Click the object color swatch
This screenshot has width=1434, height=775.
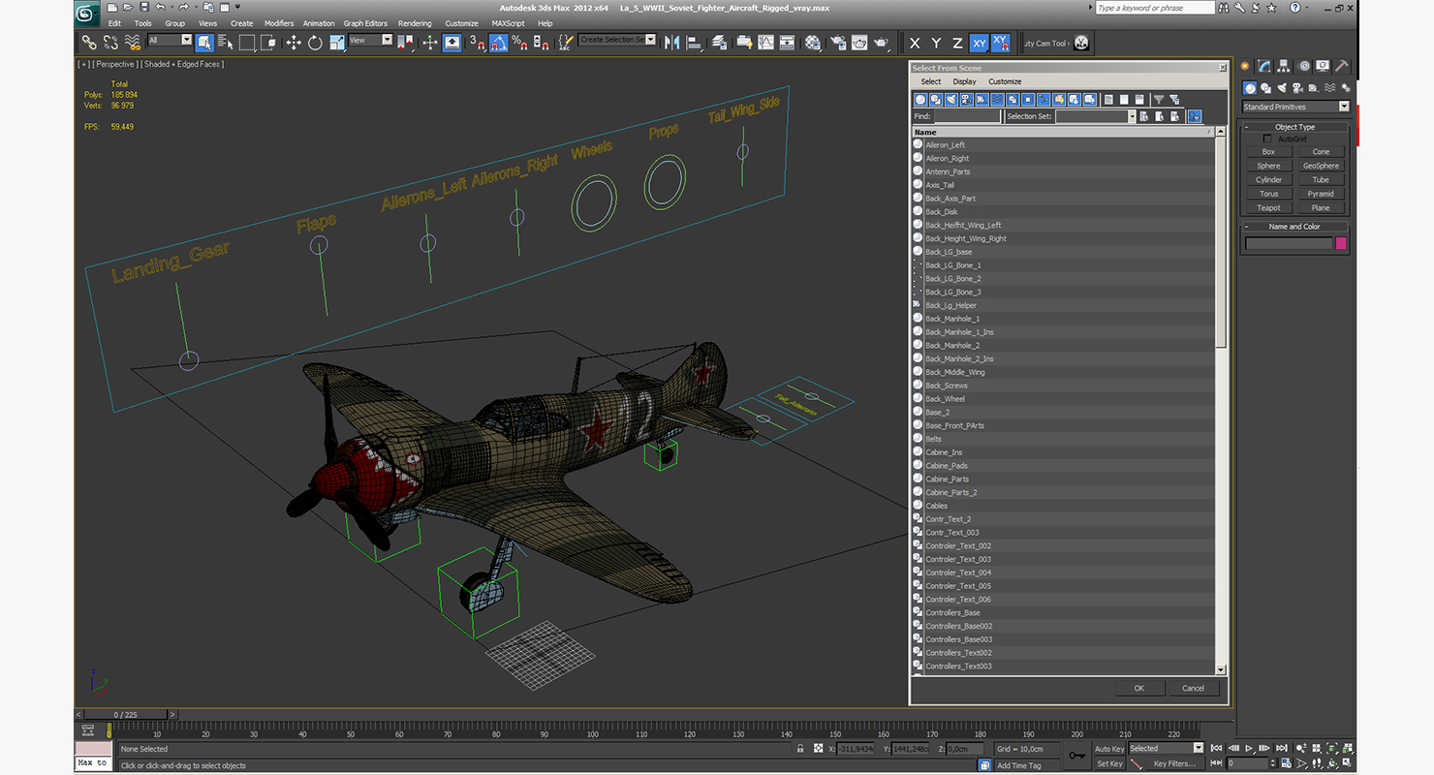(x=1341, y=243)
